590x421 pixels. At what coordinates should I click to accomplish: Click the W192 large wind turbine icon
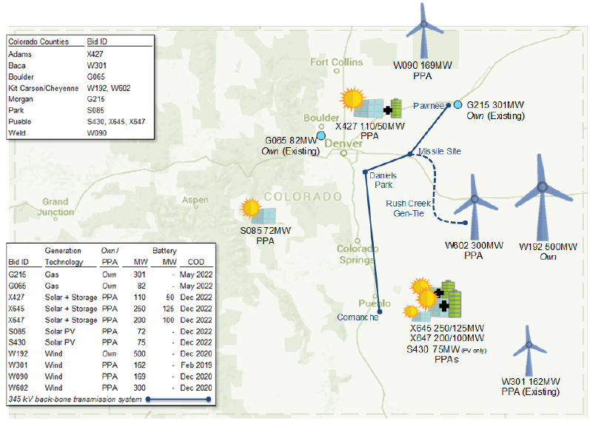[542, 198]
